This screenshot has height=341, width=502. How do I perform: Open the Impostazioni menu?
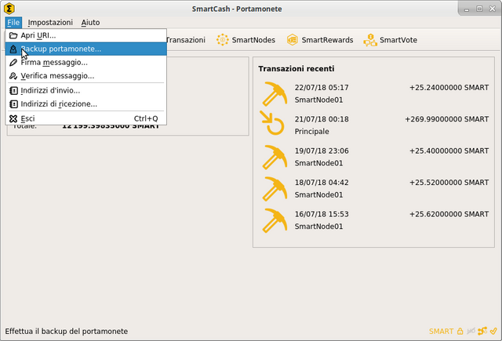click(50, 23)
